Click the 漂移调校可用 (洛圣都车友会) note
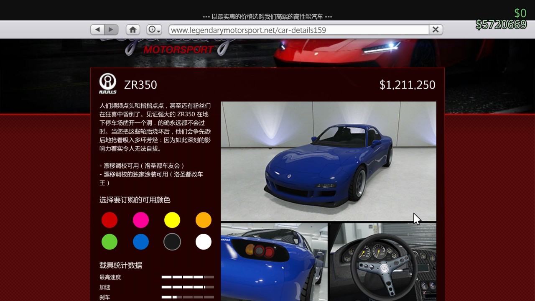The image size is (535, 301). (x=142, y=166)
